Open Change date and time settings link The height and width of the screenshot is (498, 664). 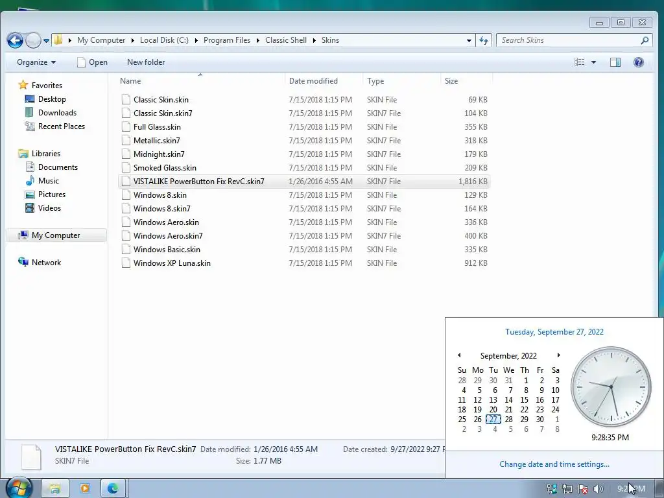tap(554, 464)
